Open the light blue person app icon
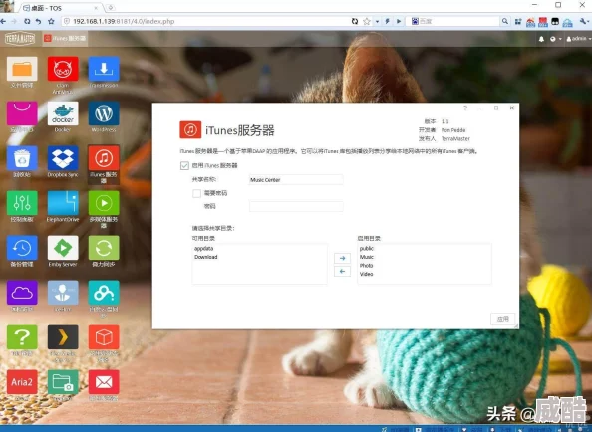The width and height of the screenshot is (592, 432). point(63,292)
